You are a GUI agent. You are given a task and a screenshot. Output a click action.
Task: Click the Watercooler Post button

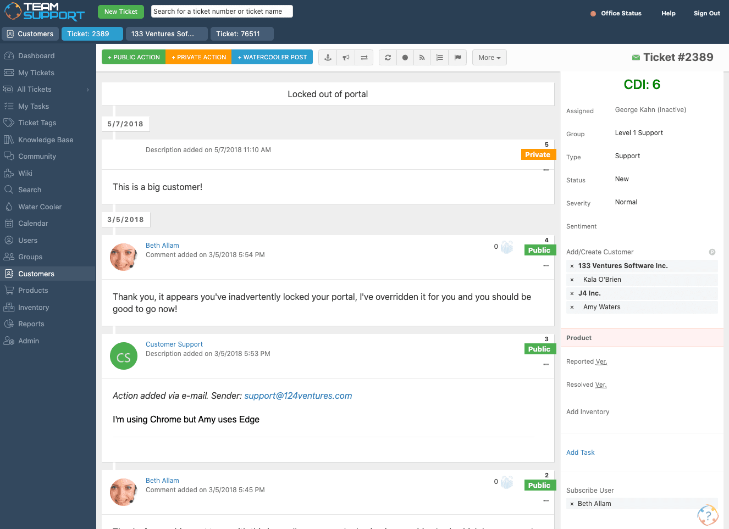pos(272,57)
